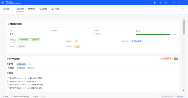Maximize the Melodex window
The width and height of the screenshot is (188, 98).
click(179, 3)
